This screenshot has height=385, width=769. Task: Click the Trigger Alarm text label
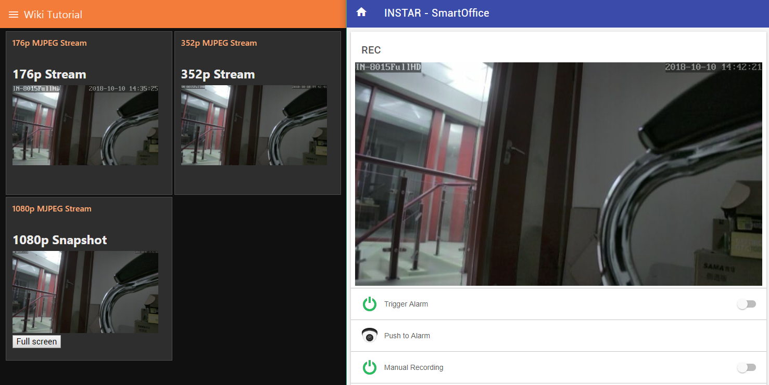tap(406, 304)
